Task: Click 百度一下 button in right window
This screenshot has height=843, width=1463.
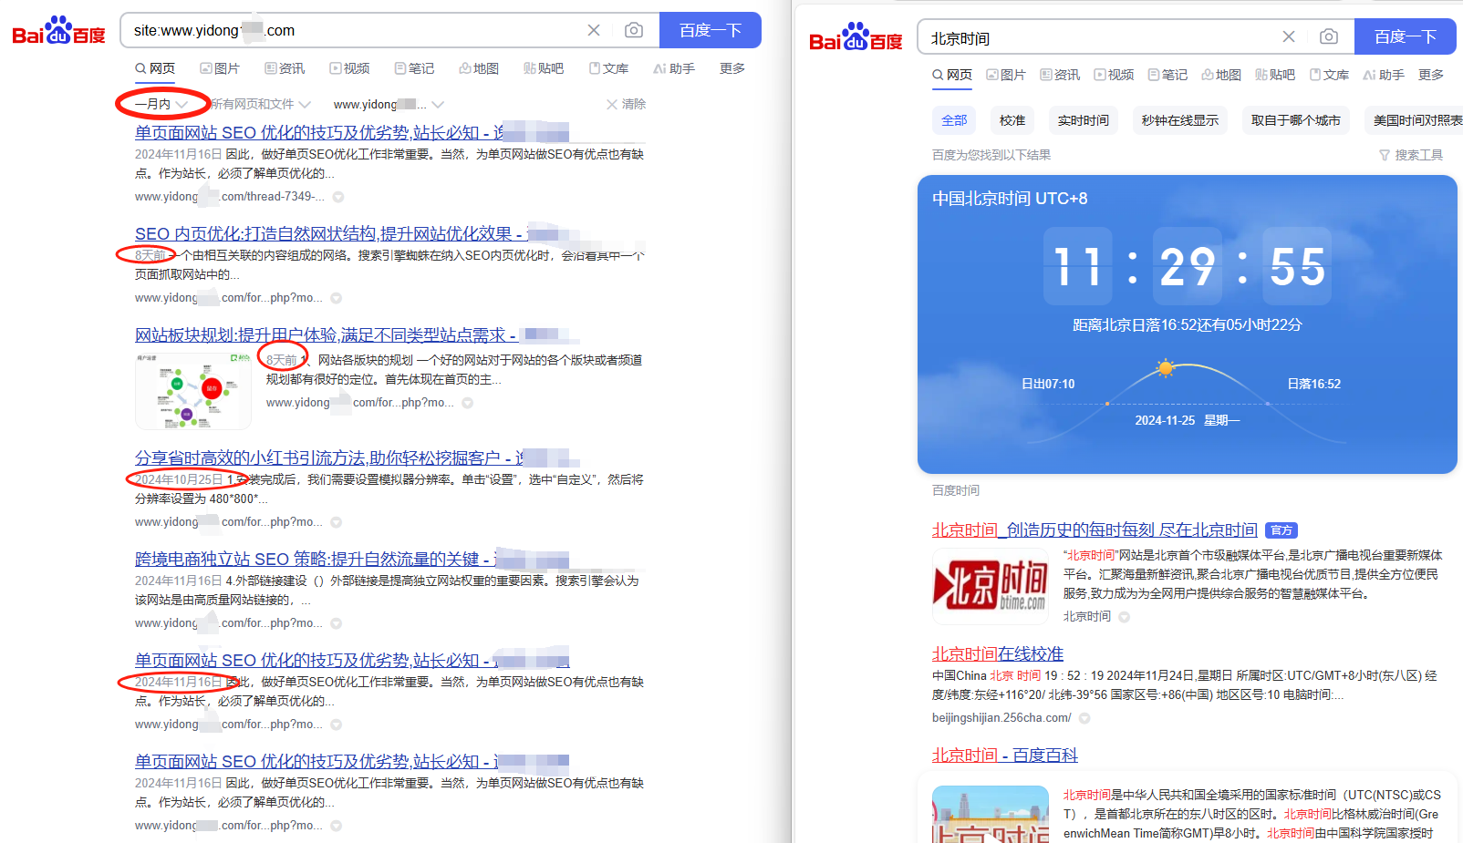Action: [x=1406, y=36]
